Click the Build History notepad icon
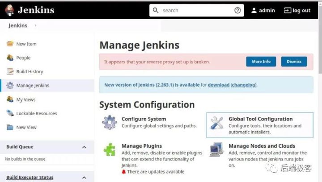 coord(10,71)
